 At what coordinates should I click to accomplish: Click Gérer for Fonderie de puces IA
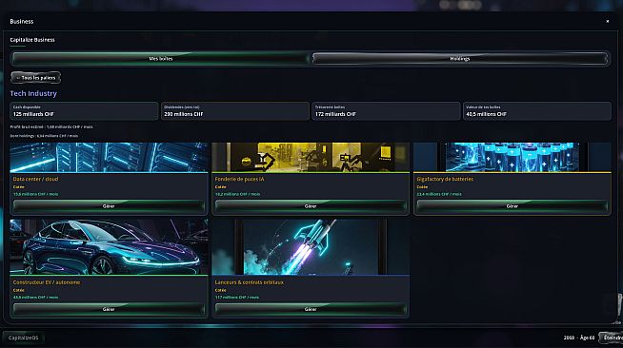tap(311, 206)
